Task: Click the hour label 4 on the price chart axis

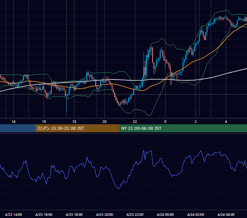Action: click(226, 122)
